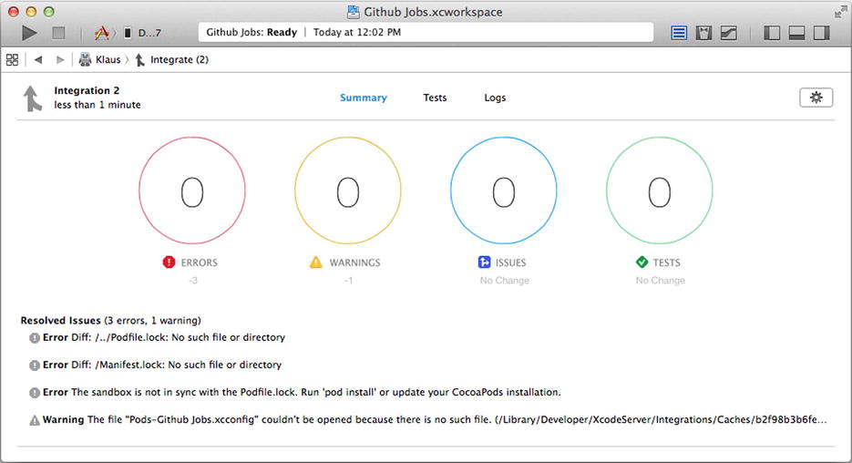Click the "-3" errors change value
The height and width of the screenshot is (463, 852).
pyautogui.click(x=193, y=281)
